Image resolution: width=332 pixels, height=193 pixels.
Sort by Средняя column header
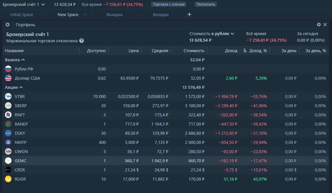click(160, 51)
